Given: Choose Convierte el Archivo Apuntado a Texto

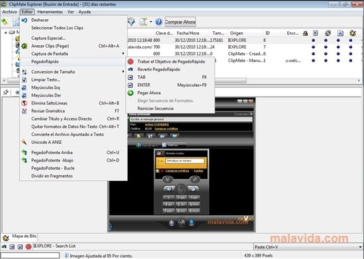Looking at the screenshot, I should coord(68,134).
